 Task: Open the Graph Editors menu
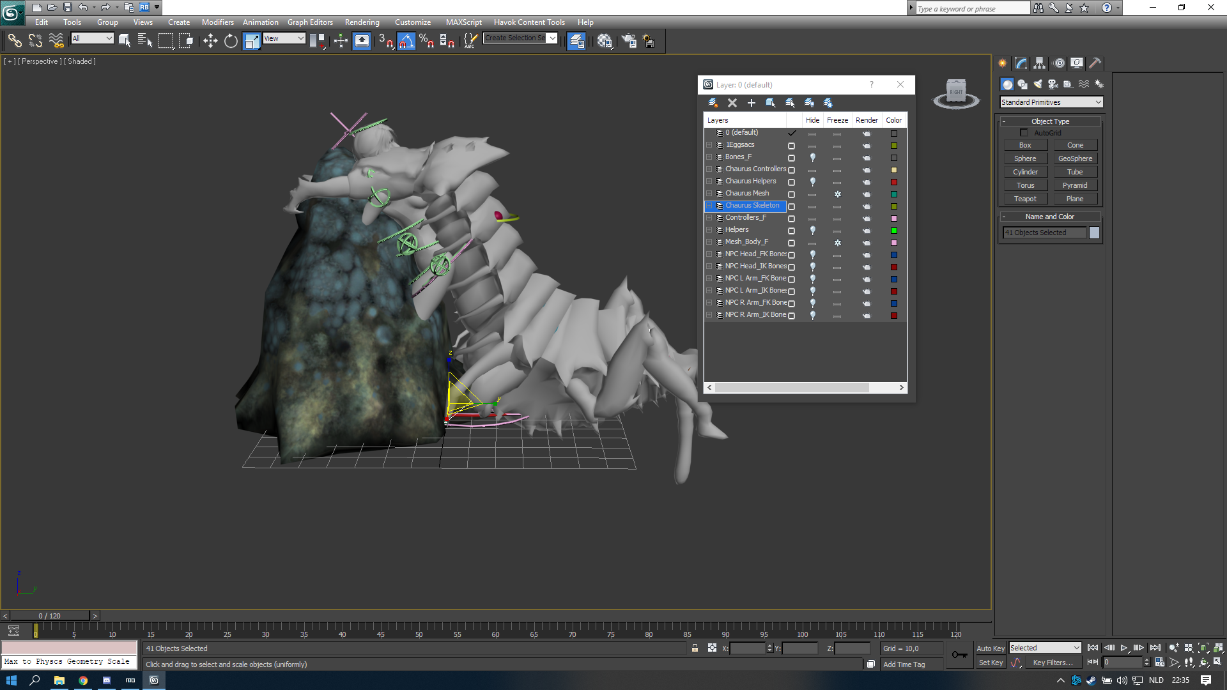coord(310,22)
